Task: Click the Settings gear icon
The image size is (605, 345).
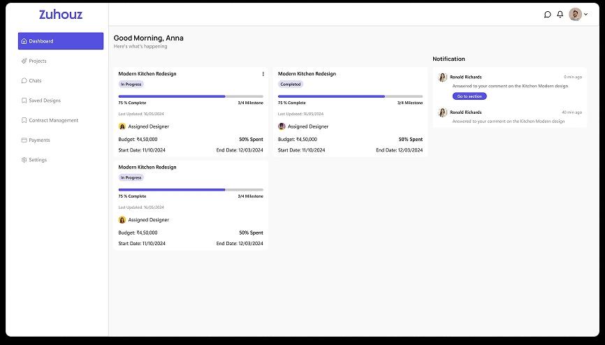Action: pos(24,160)
